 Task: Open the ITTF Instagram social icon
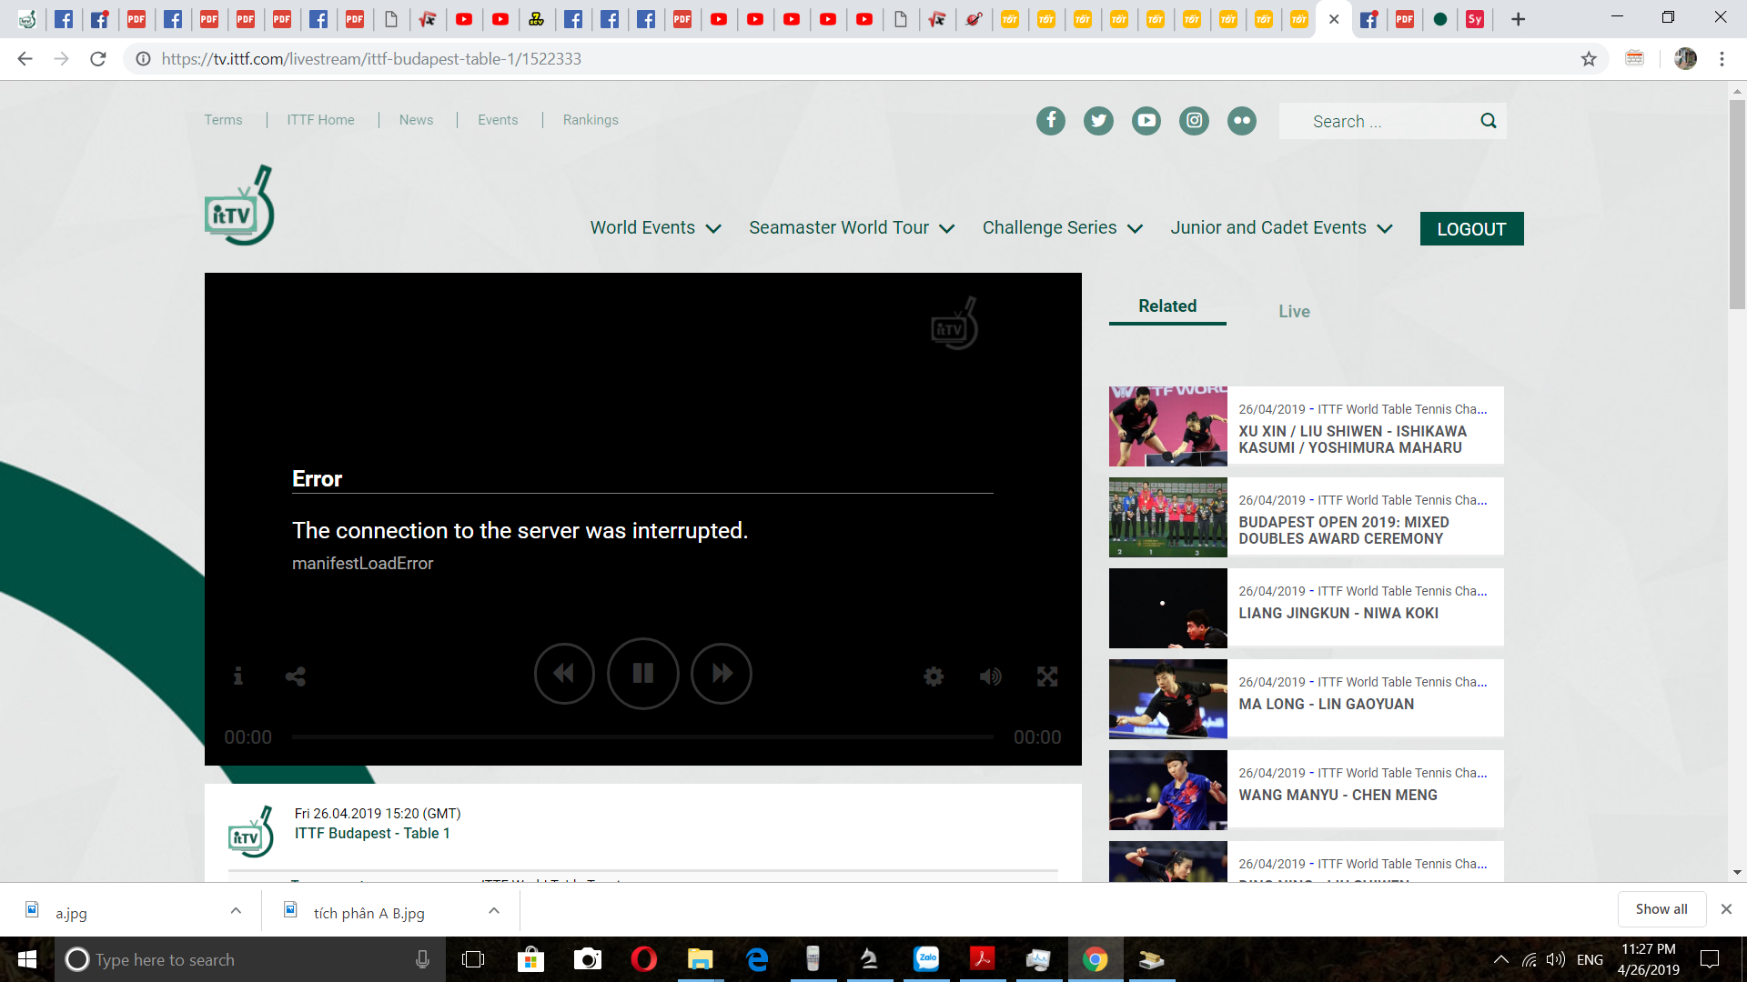[x=1194, y=121]
